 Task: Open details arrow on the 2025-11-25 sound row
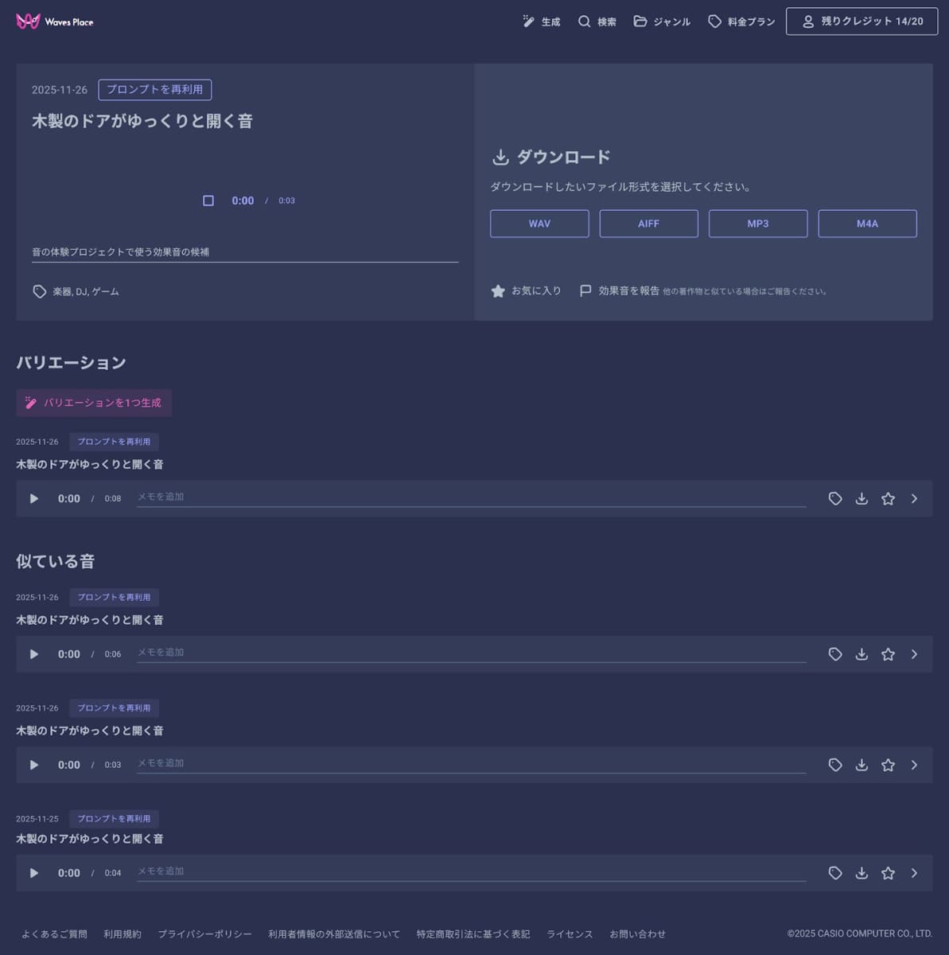tap(914, 872)
